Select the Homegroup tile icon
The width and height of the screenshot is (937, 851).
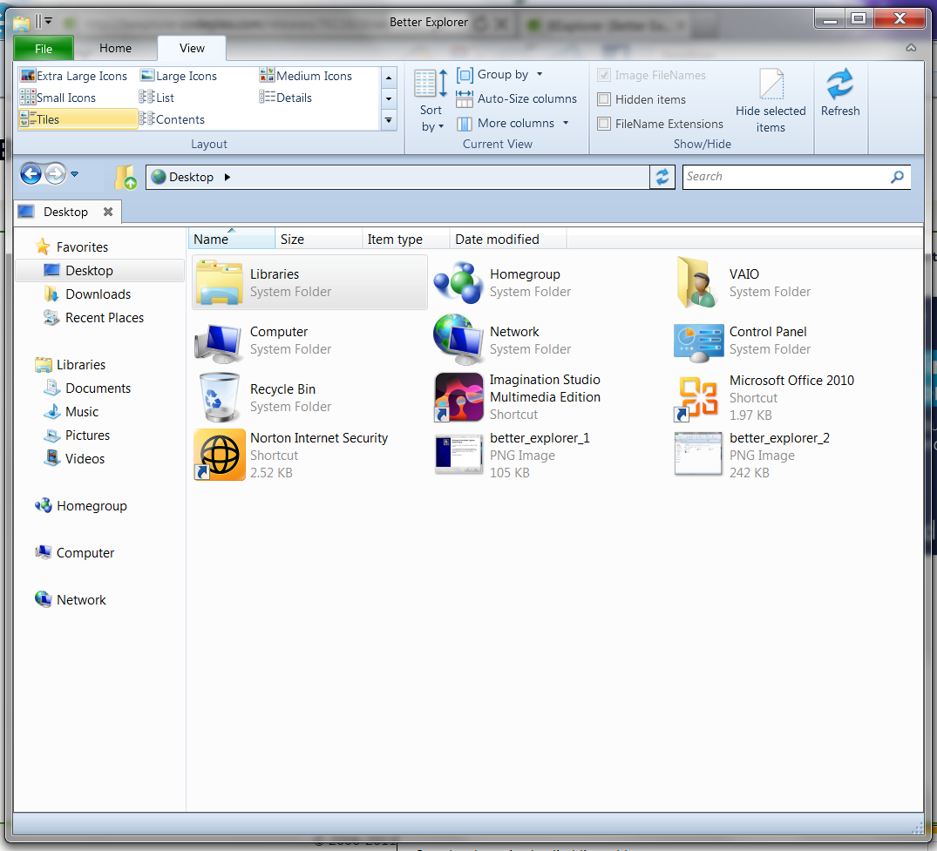point(458,282)
